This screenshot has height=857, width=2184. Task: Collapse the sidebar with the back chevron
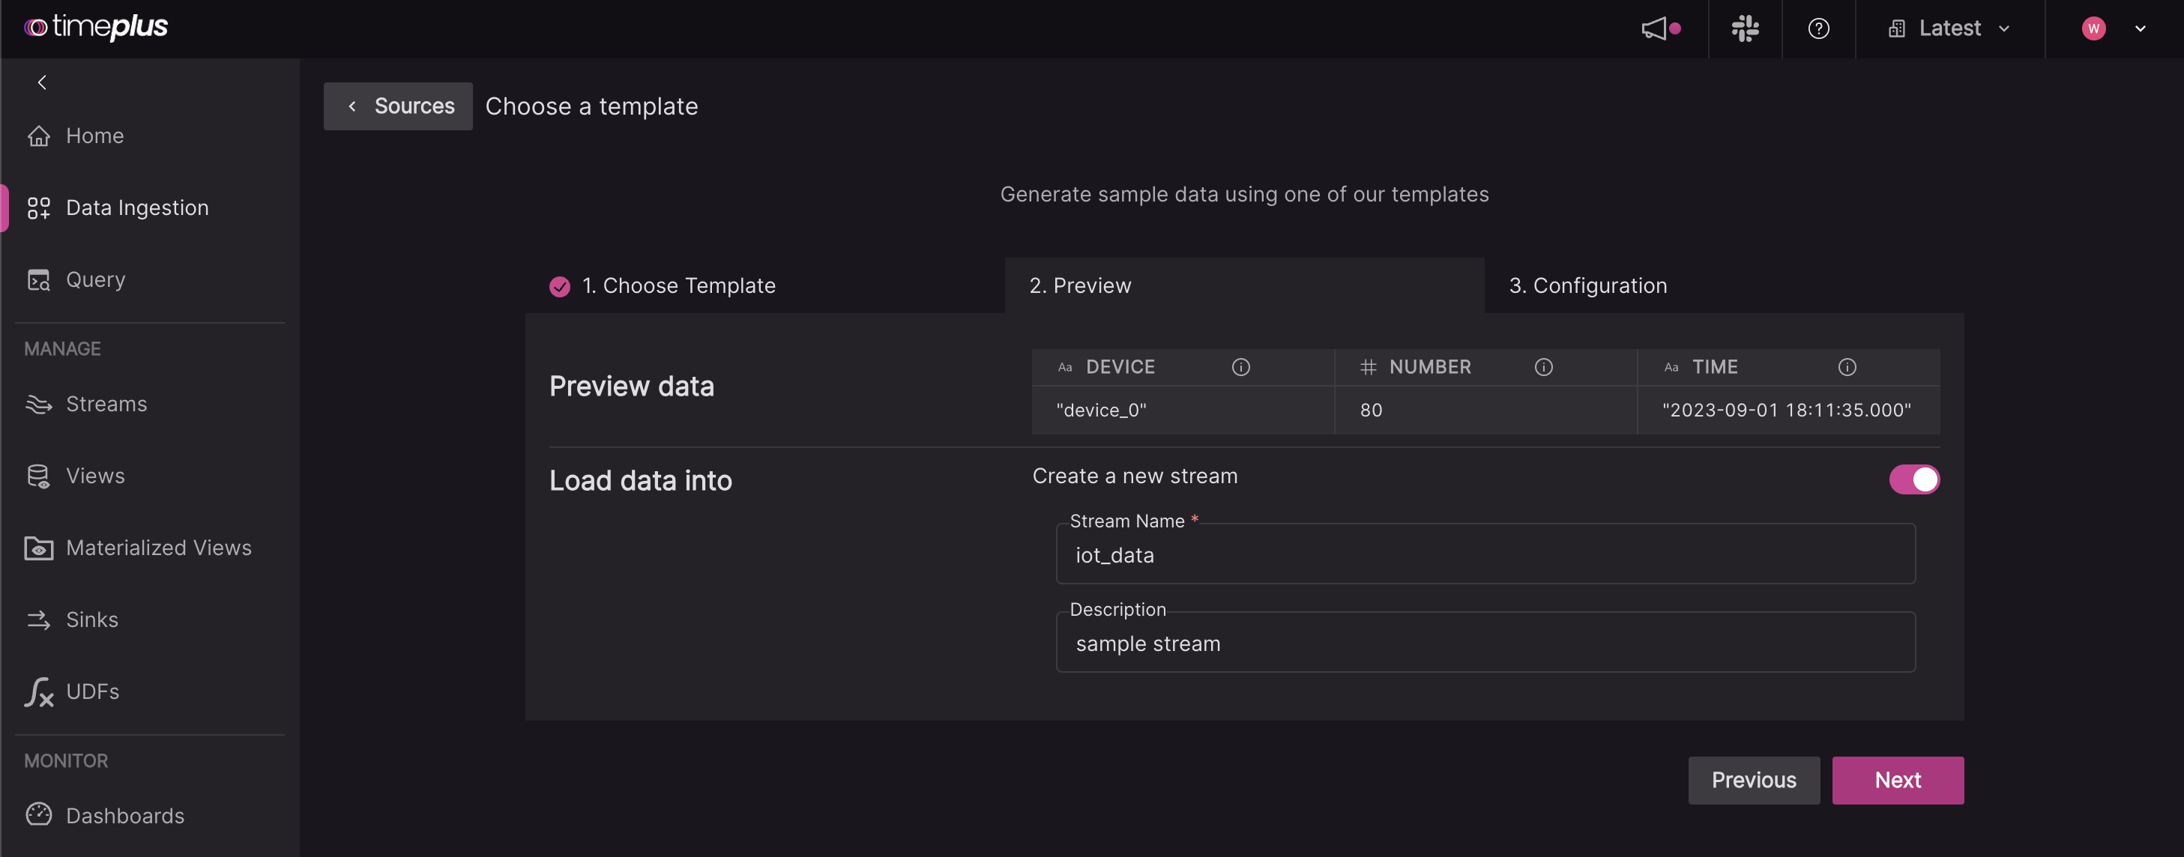click(x=41, y=82)
